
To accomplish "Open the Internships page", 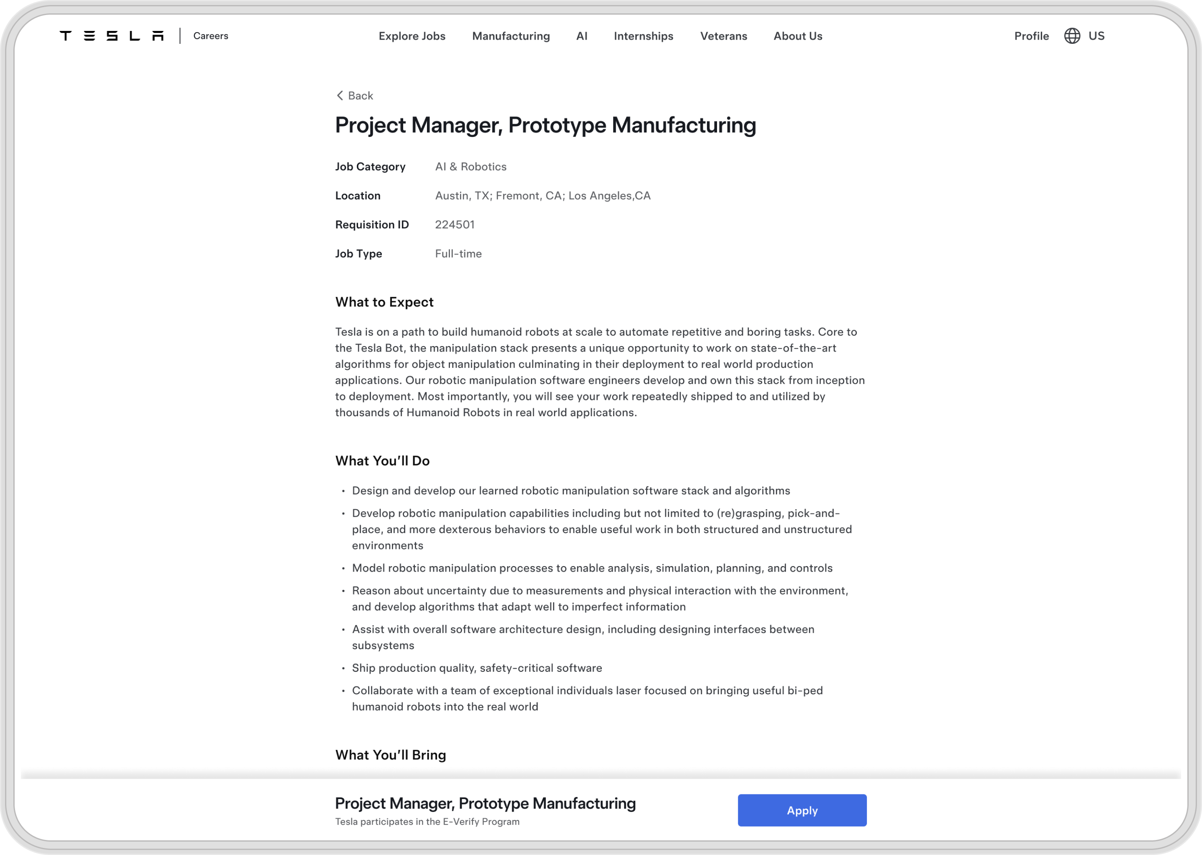I will coord(643,36).
